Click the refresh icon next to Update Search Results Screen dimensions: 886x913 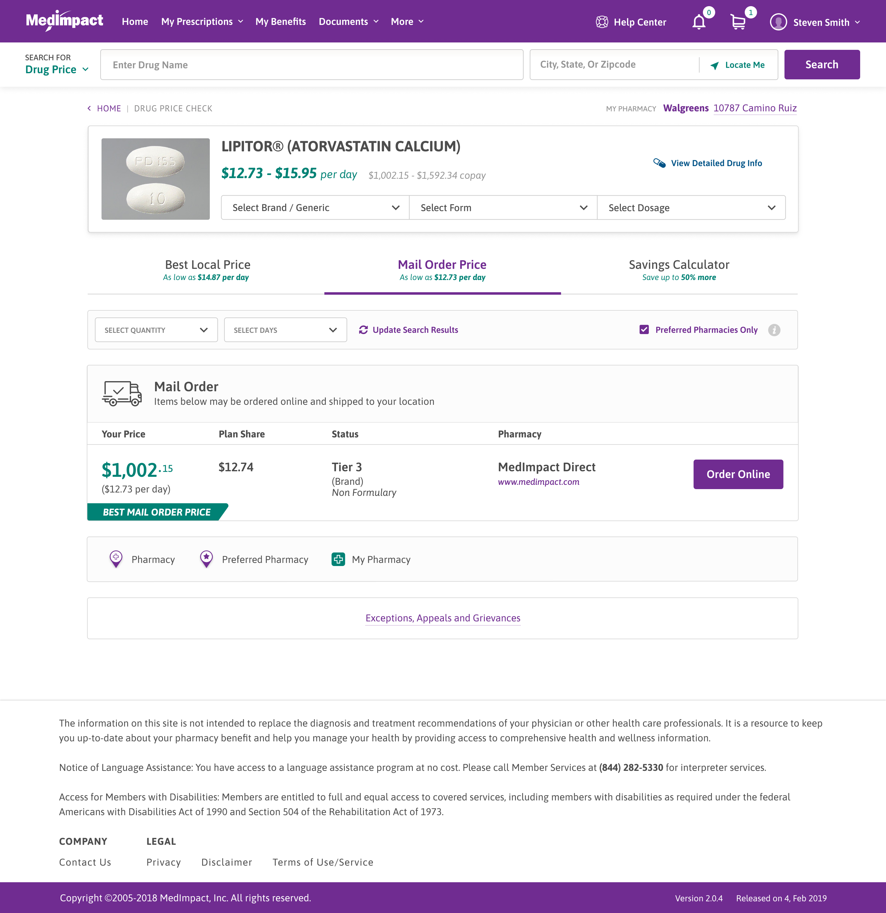coord(363,330)
